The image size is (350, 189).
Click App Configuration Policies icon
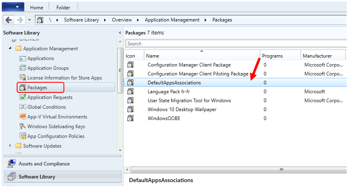tap(22, 136)
